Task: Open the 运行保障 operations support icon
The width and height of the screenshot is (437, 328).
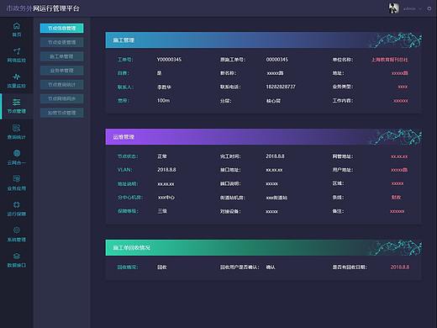Action: (17, 204)
